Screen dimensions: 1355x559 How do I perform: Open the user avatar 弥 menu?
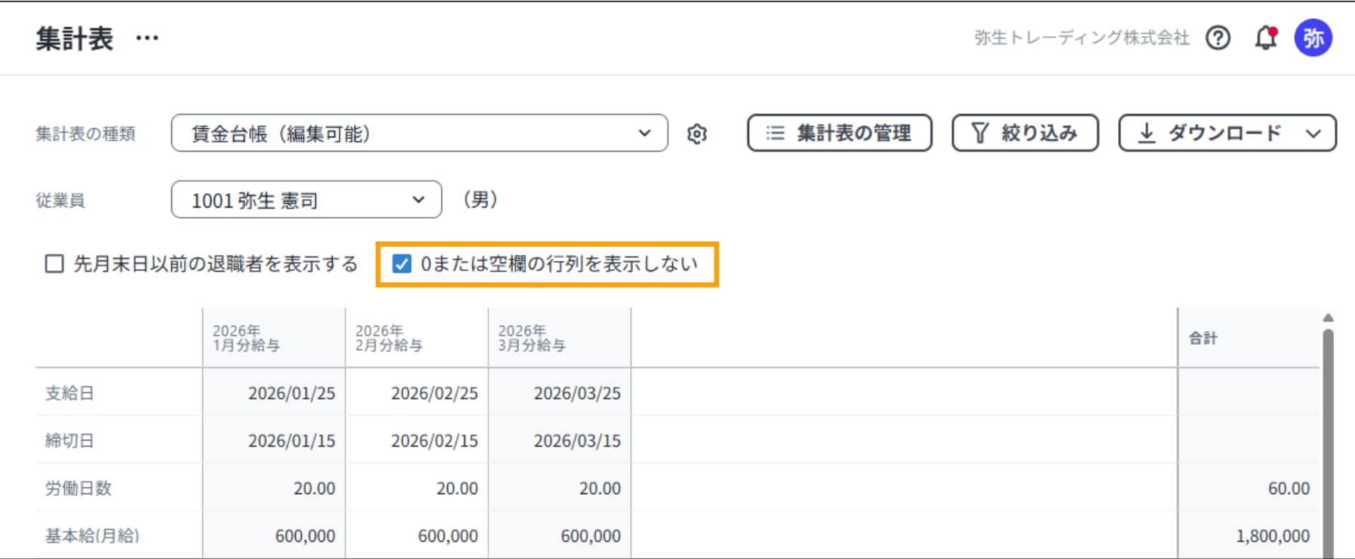1314,38
